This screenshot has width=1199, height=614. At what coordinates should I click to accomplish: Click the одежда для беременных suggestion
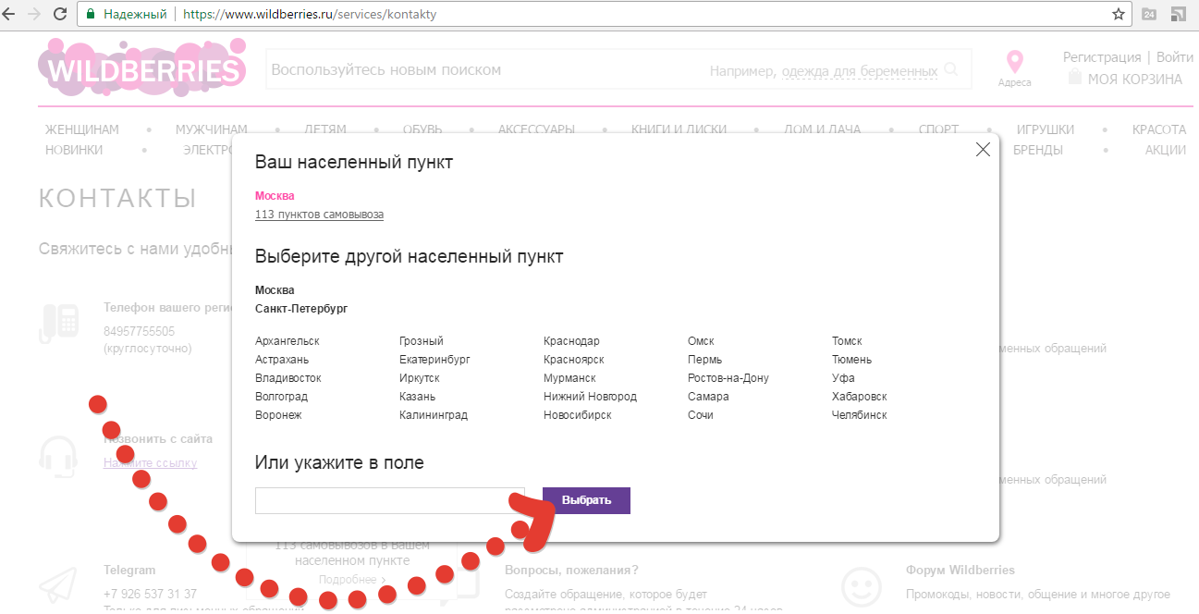[860, 71]
